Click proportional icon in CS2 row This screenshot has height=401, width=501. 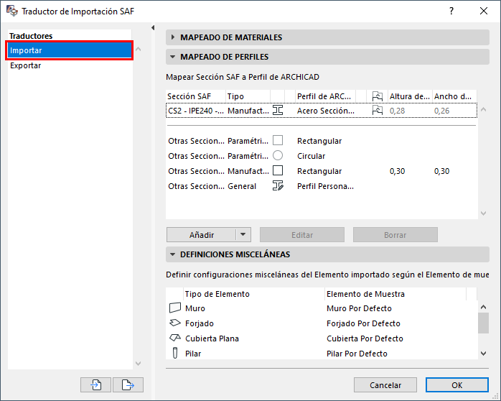click(378, 111)
